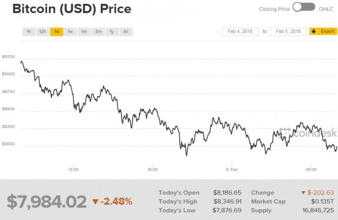This screenshot has width=338, height=220.
Task: Click the Export download arrow icon
Action: [314, 31]
